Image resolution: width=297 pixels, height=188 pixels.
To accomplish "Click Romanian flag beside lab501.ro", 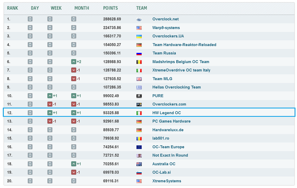I will tap(139, 138).
